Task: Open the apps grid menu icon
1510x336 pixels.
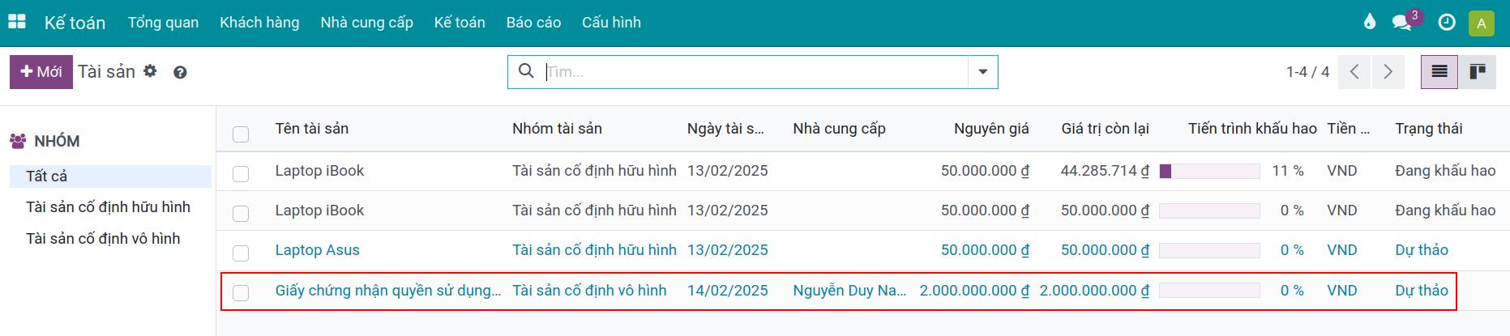Action: (17, 22)
